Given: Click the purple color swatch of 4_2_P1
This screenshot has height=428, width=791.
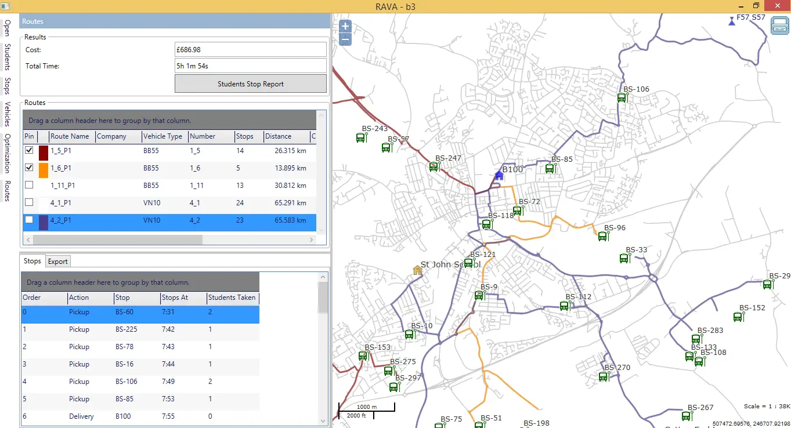Looking at the screenshot, I should [44, 223].
